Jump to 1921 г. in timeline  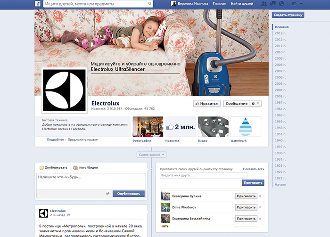280,178
